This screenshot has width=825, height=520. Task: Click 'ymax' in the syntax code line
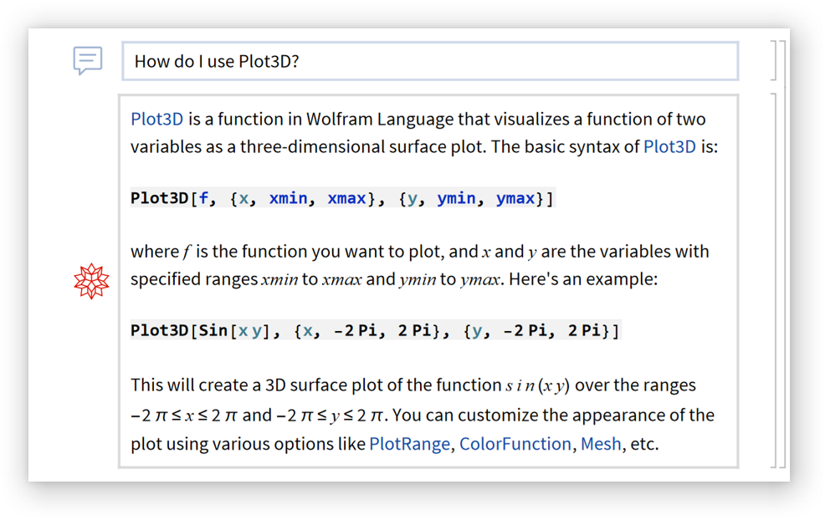pyautogui.click(x=515, y=199)
